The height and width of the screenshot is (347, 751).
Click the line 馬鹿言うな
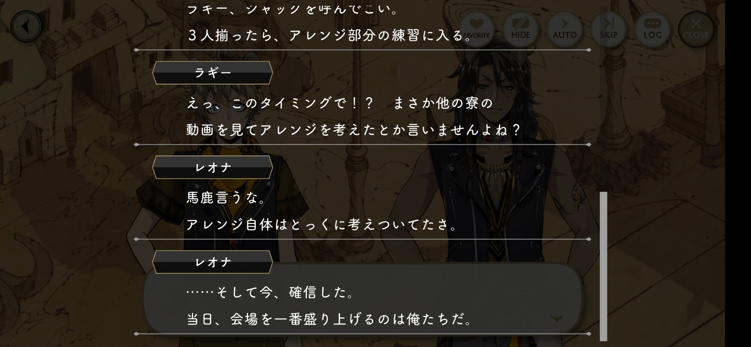pyautogui.click(x=225, y=198)
